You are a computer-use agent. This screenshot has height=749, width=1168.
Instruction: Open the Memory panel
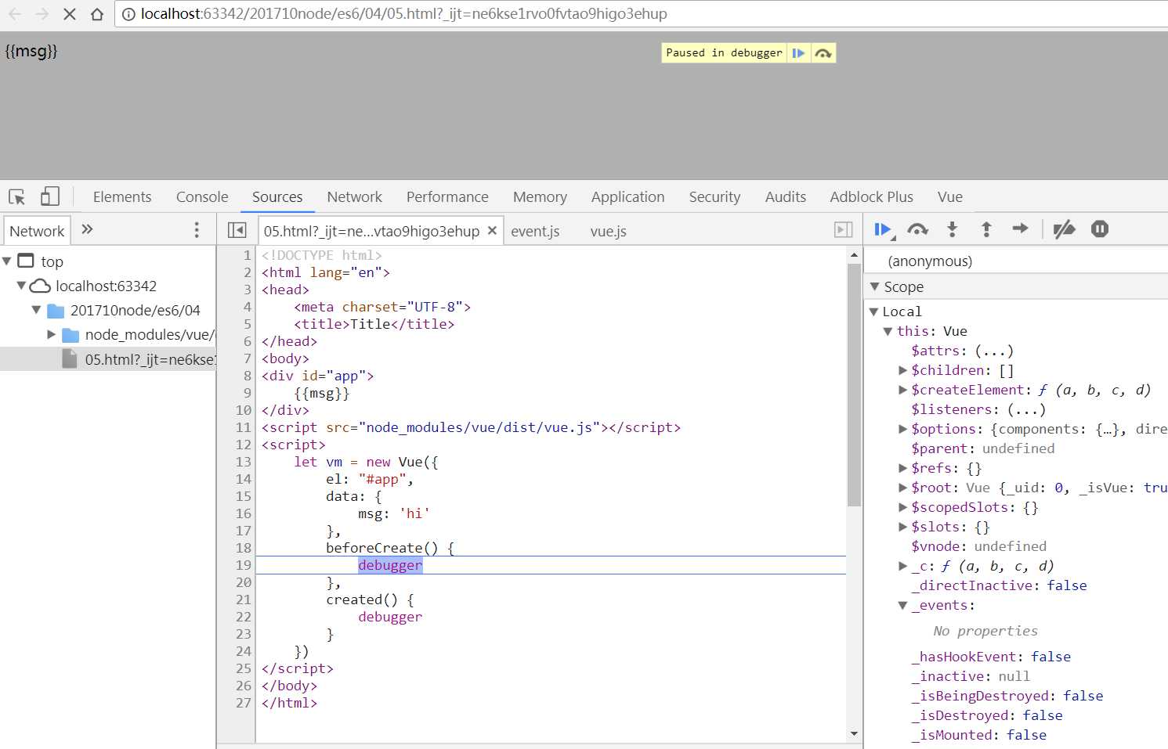pos(540,197)
